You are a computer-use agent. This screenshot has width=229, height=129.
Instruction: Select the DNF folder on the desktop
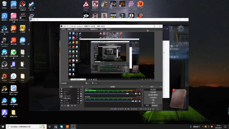point(23,77)
